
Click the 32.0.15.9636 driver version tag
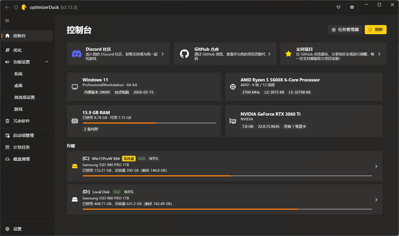[x=269, y=127]
